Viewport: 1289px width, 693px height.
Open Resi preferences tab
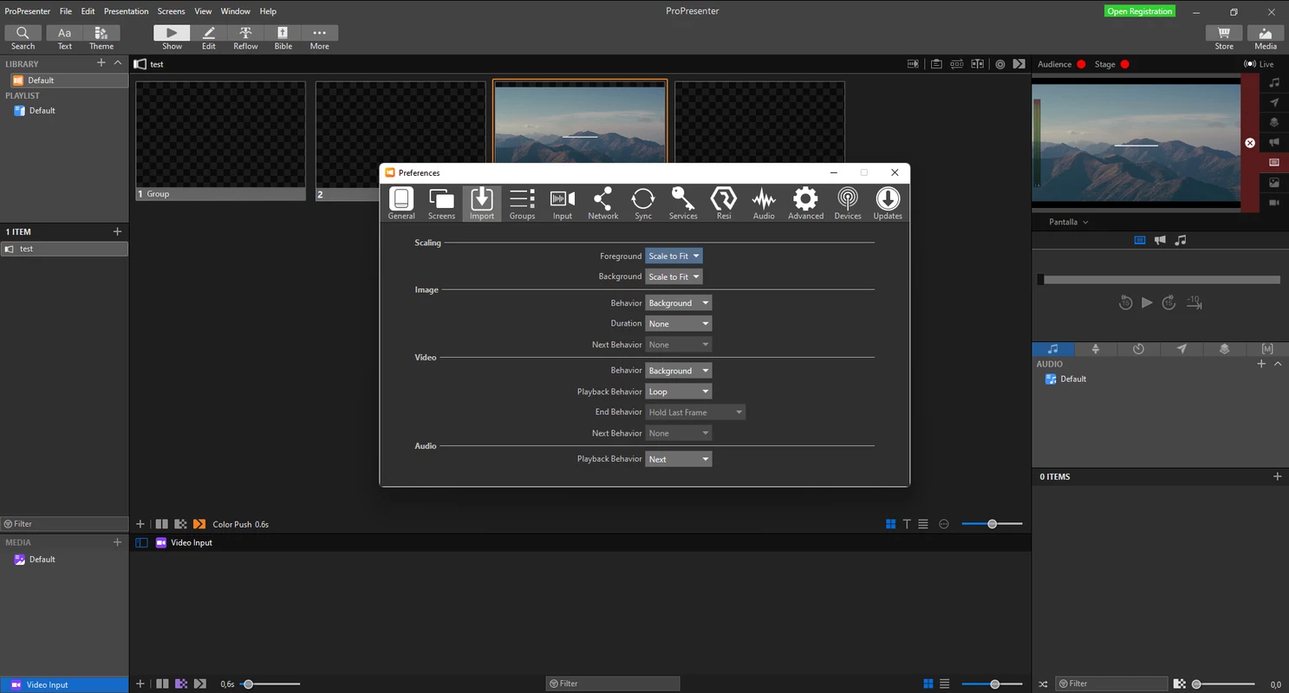[724, 204]
